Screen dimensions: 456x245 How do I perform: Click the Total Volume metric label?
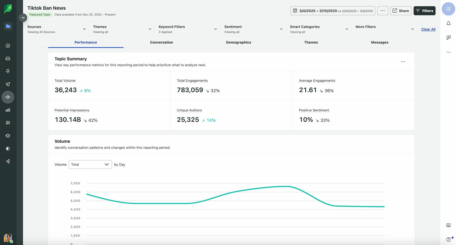point(65,80)
